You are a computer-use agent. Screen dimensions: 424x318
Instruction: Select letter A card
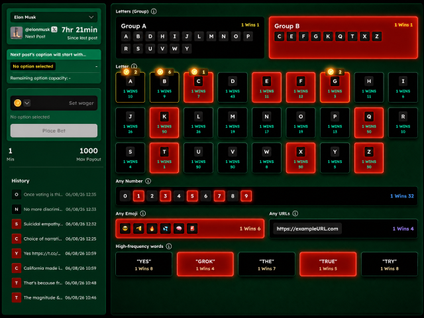(131, 87)
